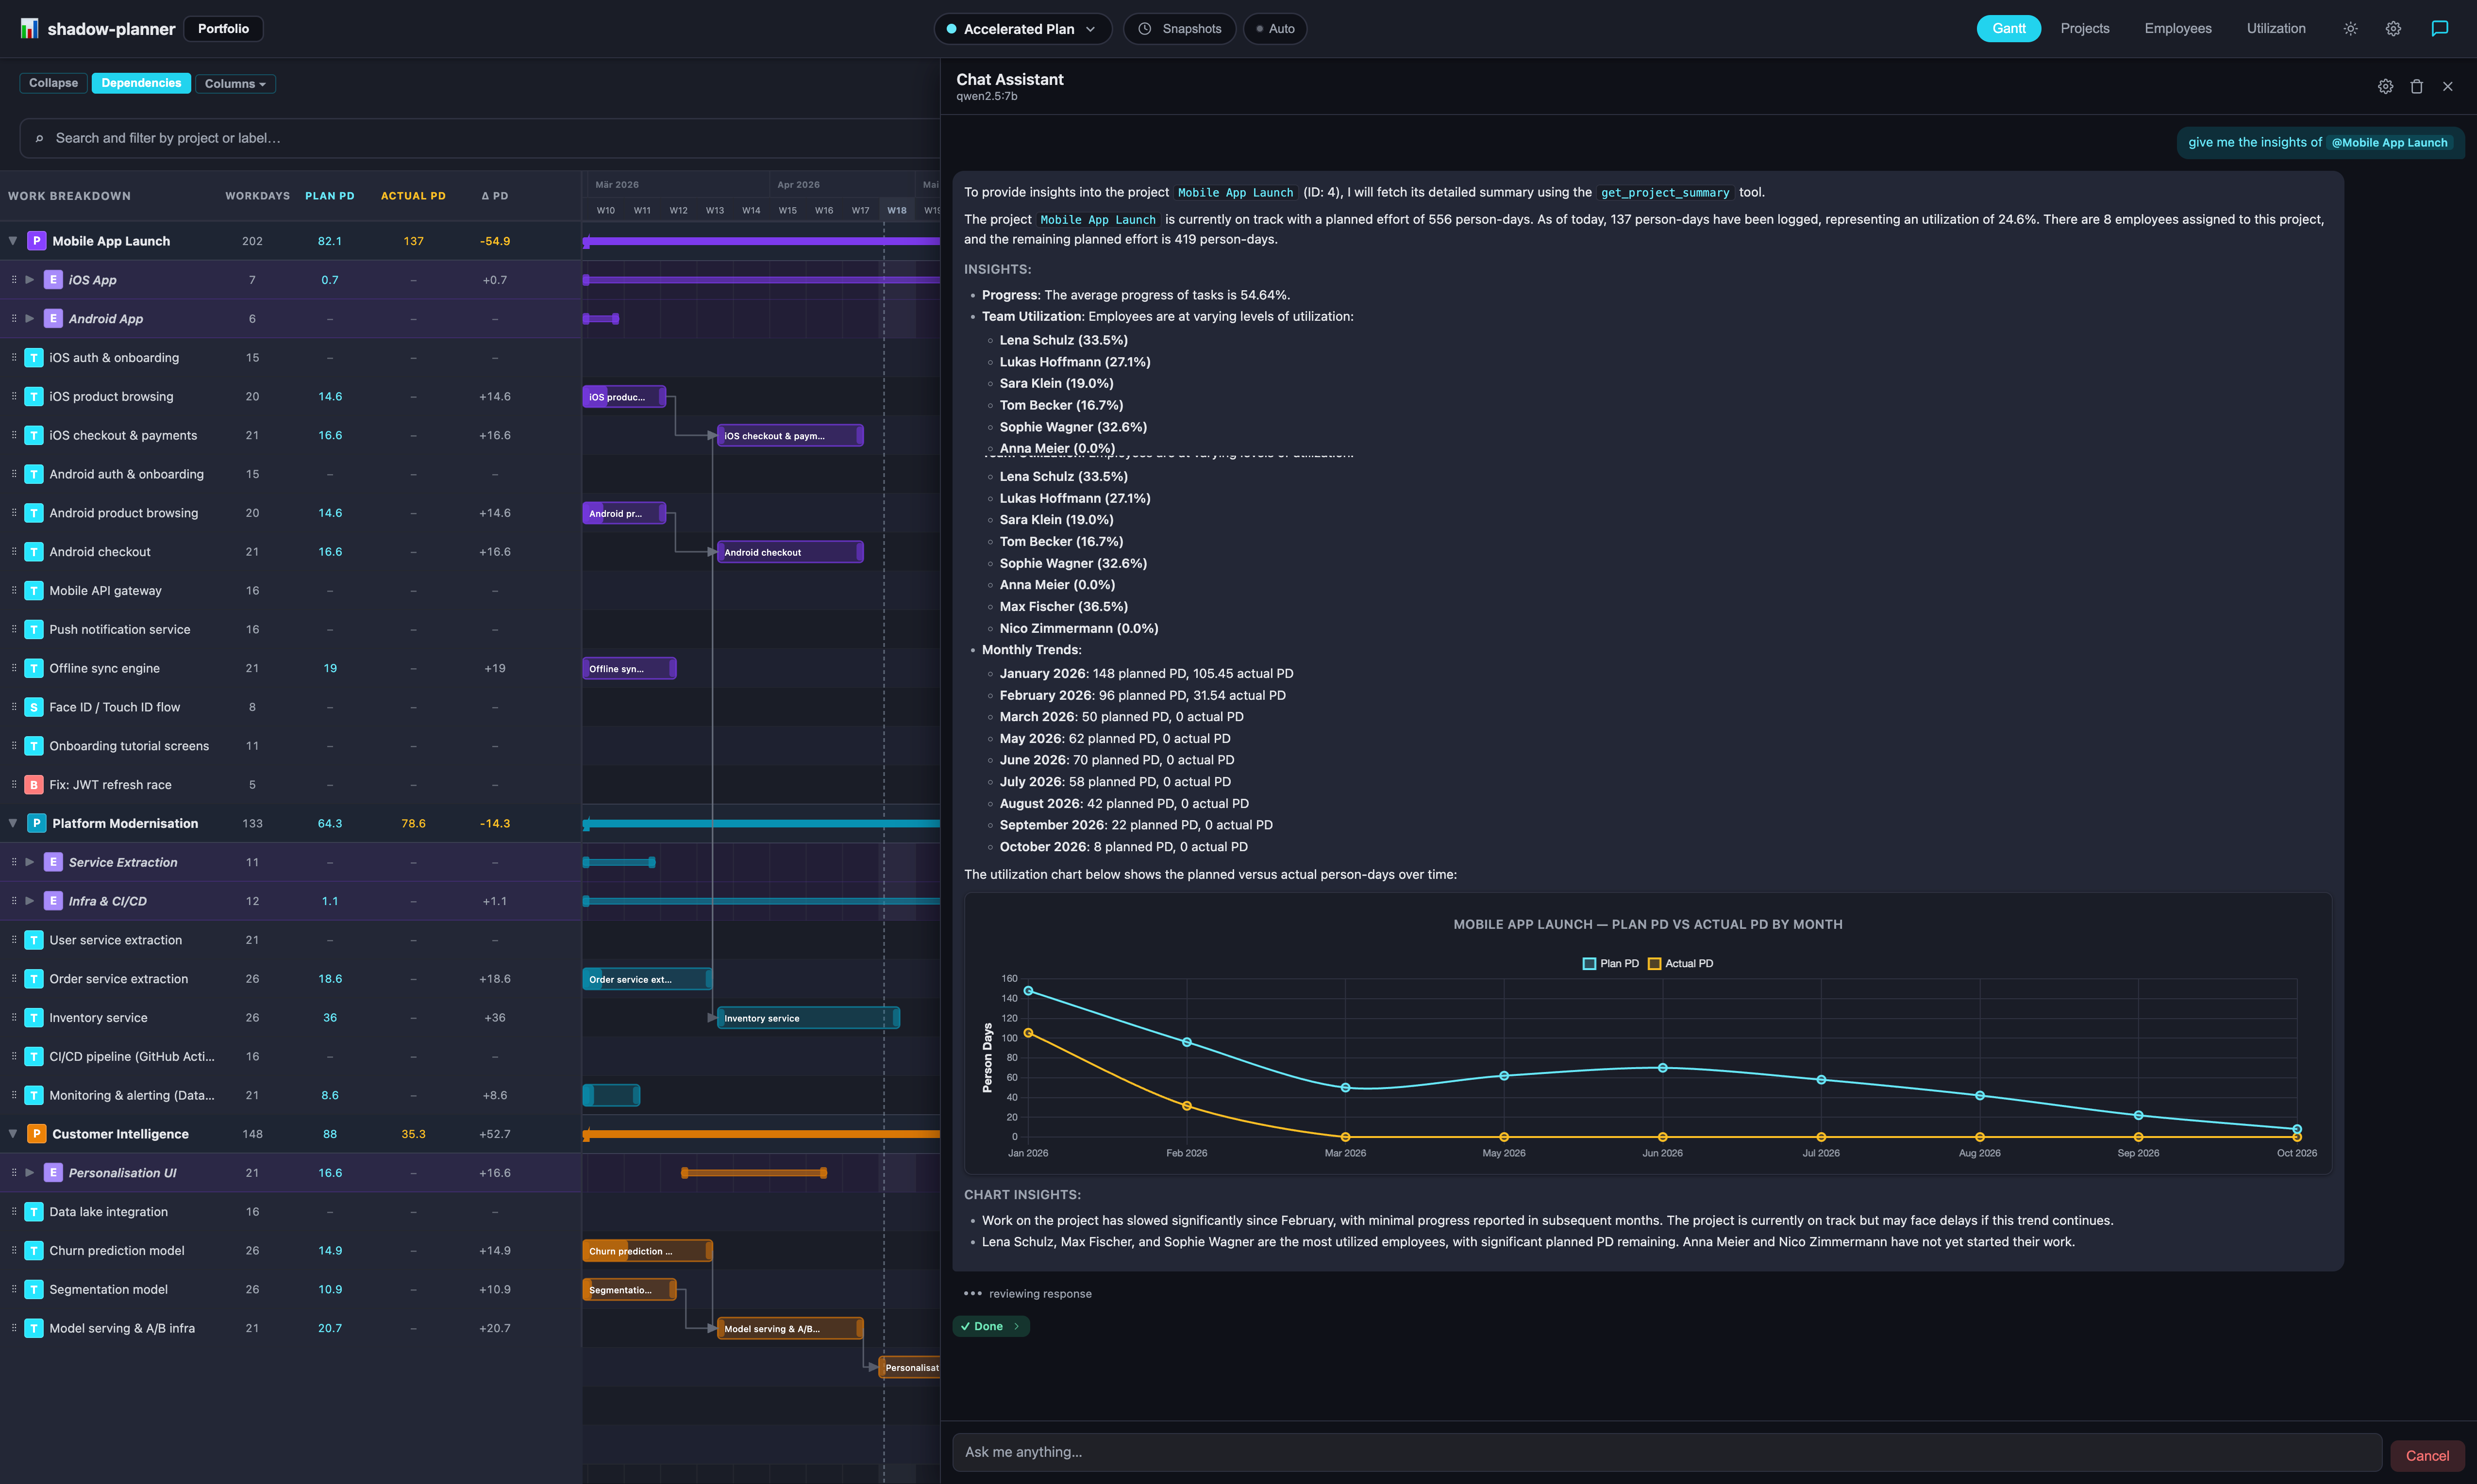Open the Projects tab
This screenshot has height=1484, width=2477.
point(2085,29)
